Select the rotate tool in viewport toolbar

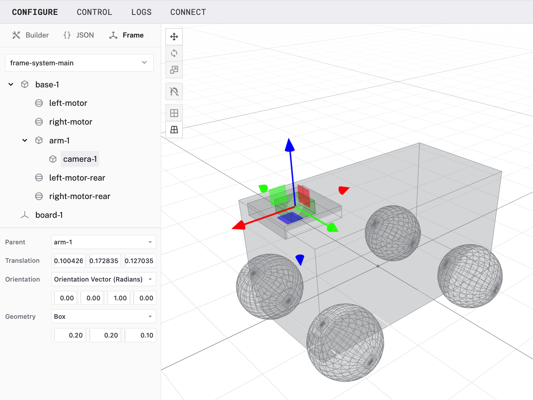point(174,53)
